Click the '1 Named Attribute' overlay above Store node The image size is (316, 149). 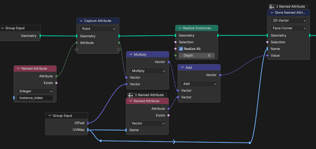point(288,7)
